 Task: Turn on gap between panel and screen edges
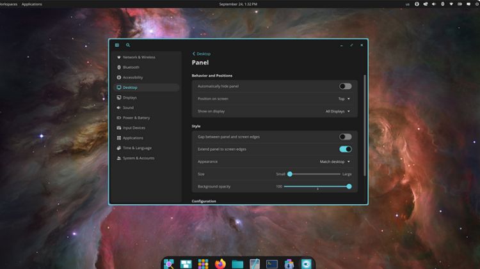(345, 137)
